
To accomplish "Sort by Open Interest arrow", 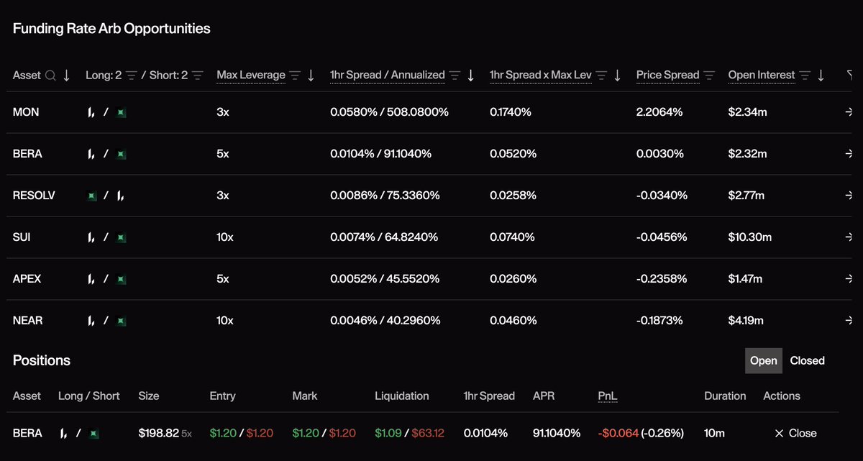I will coord(821,76).
